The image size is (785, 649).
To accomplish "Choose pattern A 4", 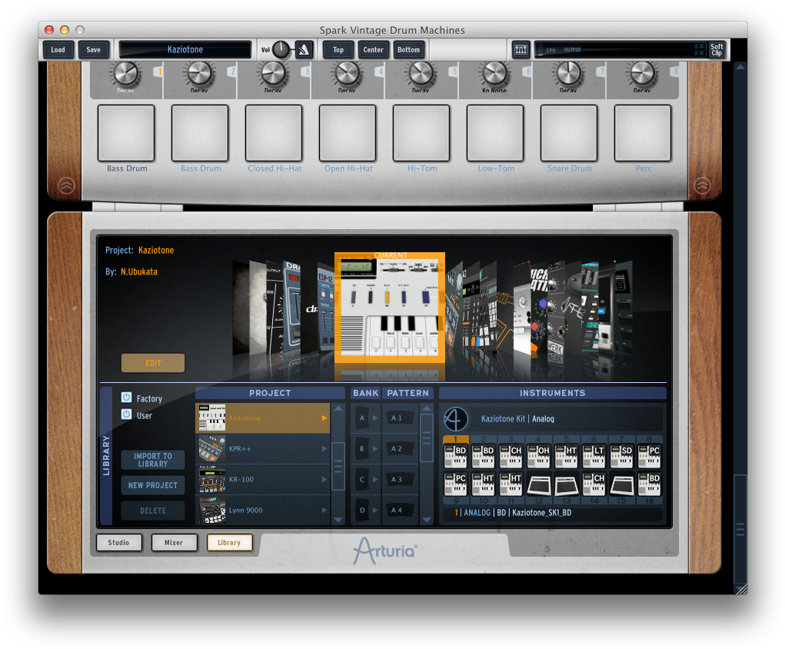I will [x=400, y=511].
